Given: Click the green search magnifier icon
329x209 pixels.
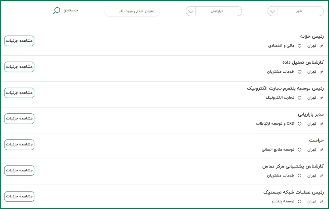Looking at the screenshot, I should 56,11.
